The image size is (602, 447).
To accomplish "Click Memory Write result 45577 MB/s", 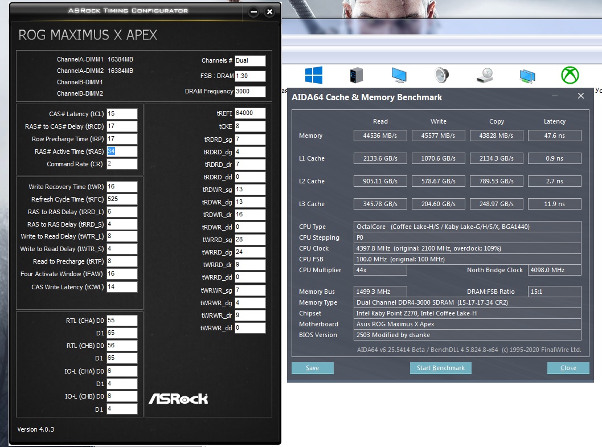I will click(x=438, y=136).
